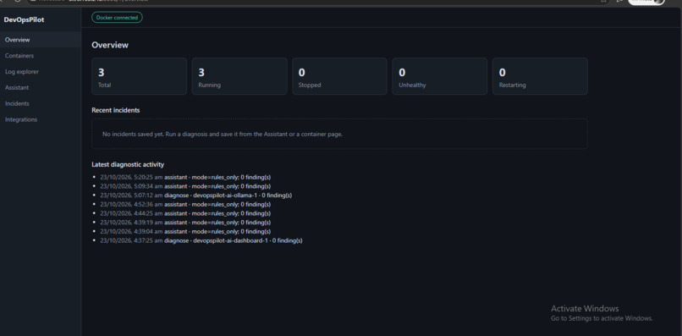
Task: Select the Running containers card
Action: click(x=239, y=76)
